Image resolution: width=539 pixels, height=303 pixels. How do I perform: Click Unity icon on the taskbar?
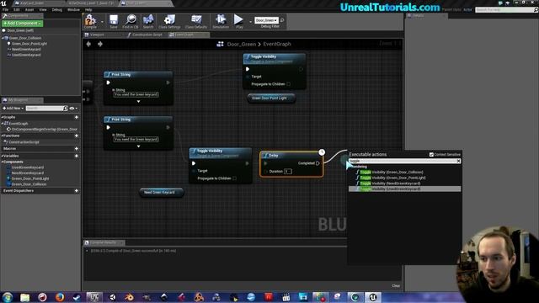[112, 297]
